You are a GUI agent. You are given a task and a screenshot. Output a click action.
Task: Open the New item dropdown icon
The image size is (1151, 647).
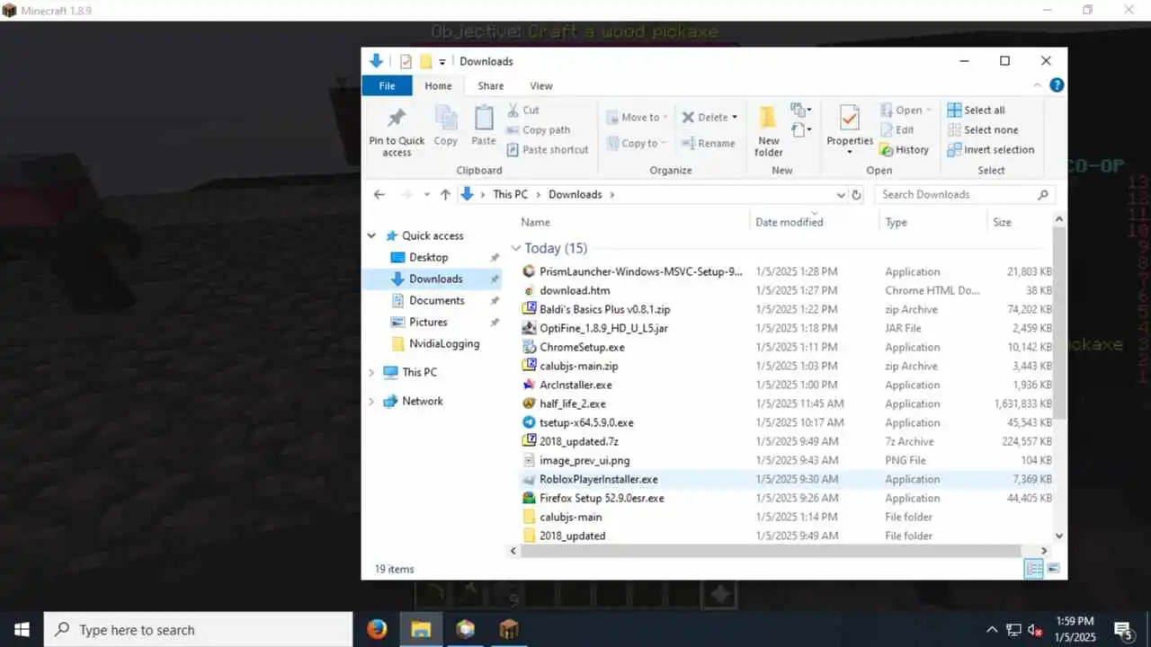[x=801, y=111]
